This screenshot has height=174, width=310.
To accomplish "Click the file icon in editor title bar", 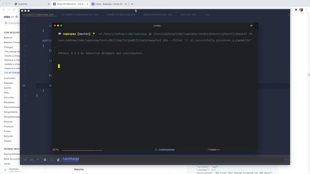I will point(136,11).
